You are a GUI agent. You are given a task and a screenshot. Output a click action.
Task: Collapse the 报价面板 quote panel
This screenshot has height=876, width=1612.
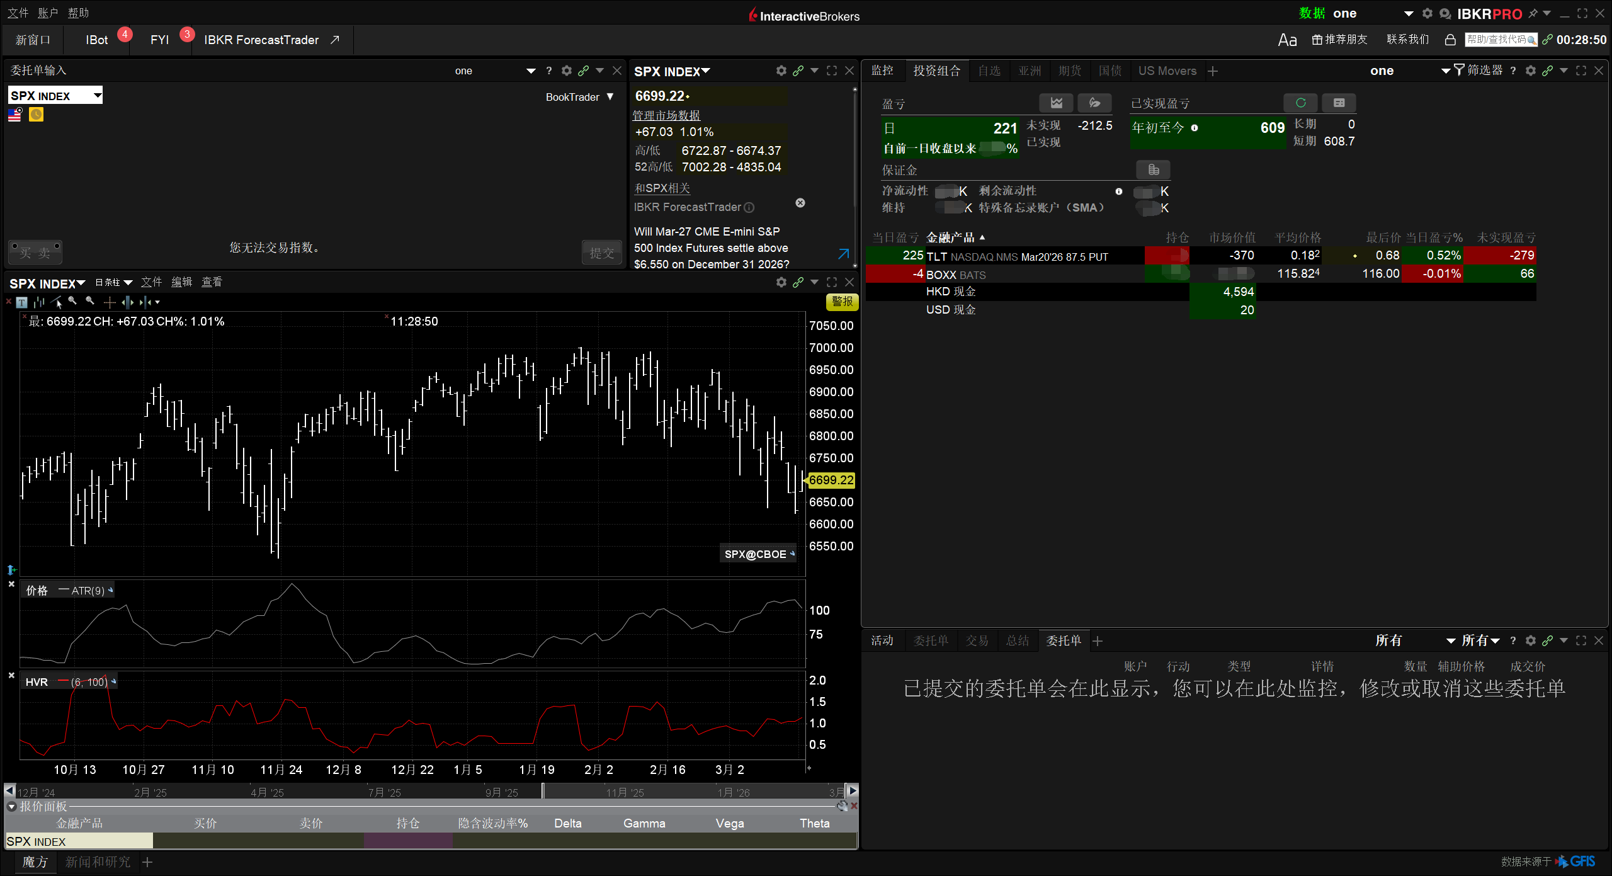11,806
